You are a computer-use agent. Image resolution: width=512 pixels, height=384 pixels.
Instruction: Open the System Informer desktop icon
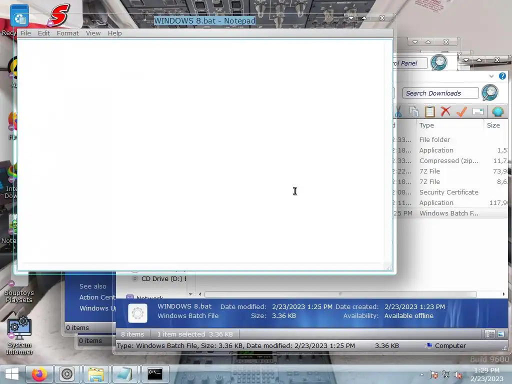click(19, 335)
